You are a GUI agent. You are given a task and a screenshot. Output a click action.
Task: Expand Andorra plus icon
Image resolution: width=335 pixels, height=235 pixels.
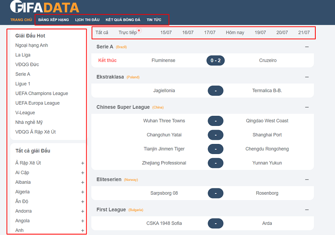point(82,211)
